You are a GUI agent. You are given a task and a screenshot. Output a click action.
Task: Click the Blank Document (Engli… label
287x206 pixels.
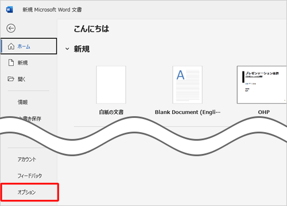188,112
